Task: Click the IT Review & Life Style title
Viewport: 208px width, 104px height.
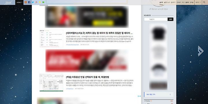Action: (159, 9)
